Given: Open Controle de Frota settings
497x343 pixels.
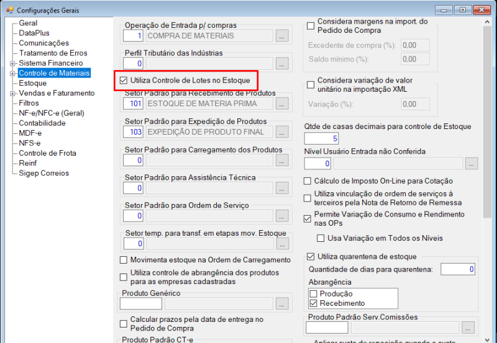Looking at the screenshot, I should pyautogui.click(x=47, y=153).
